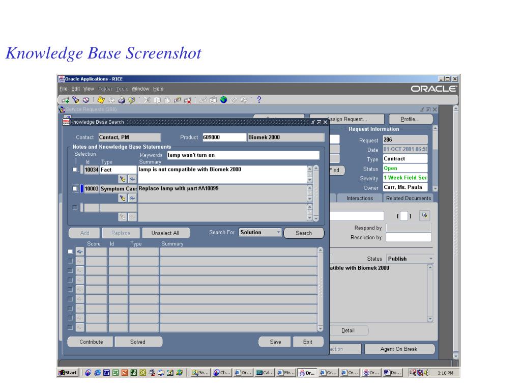Click the Folder Tools toolbar icon
Image resolution: width=521 pixels, height=391 pixels.
click(244, 100)
